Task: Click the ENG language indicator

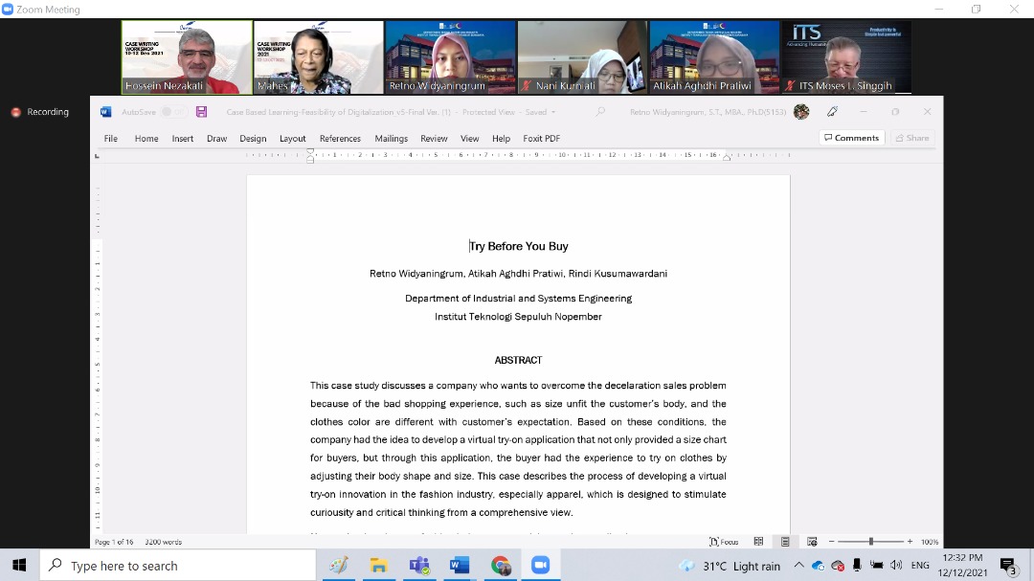Action: pos(920,565)
